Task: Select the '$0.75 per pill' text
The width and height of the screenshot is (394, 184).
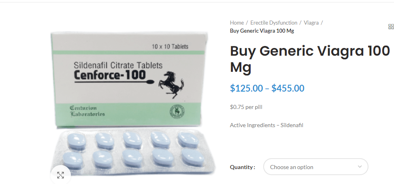Action: pos(246,107)
